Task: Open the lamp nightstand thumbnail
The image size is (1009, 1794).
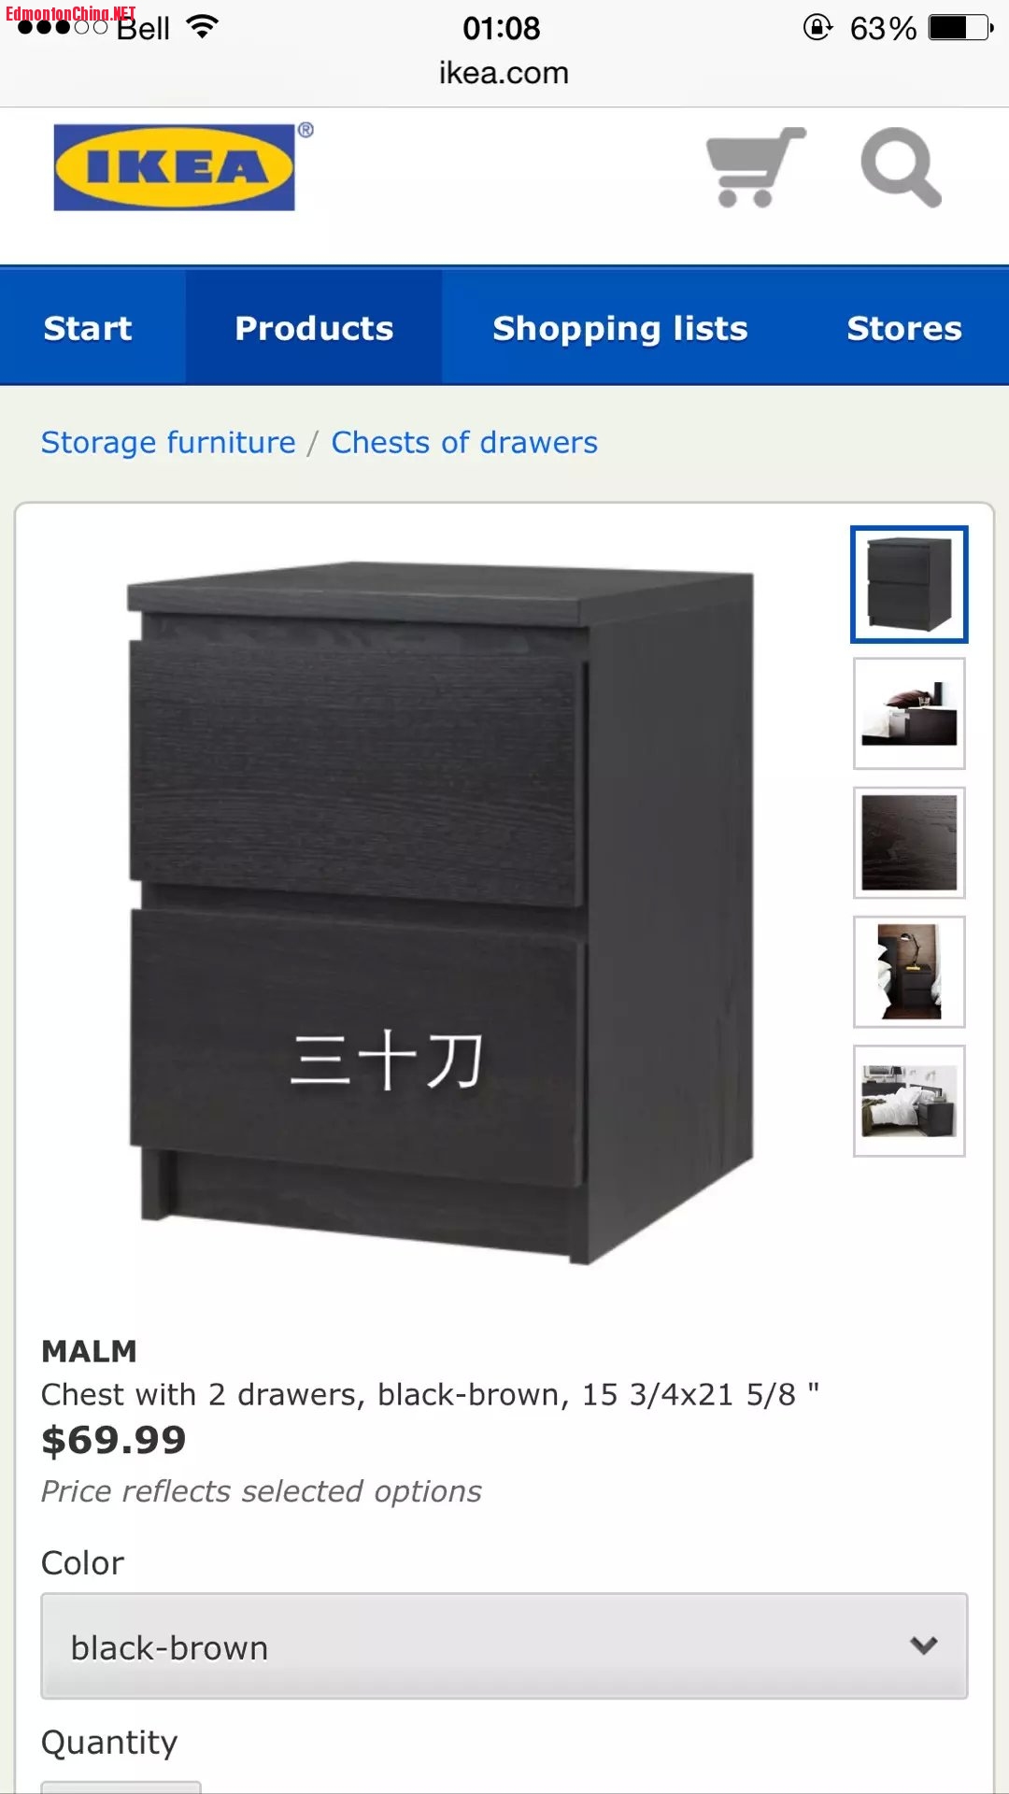Action: [909, 972]
